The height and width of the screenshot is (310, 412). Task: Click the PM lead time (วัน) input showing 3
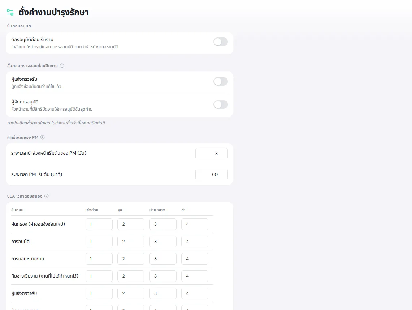(x=212, y=154)
